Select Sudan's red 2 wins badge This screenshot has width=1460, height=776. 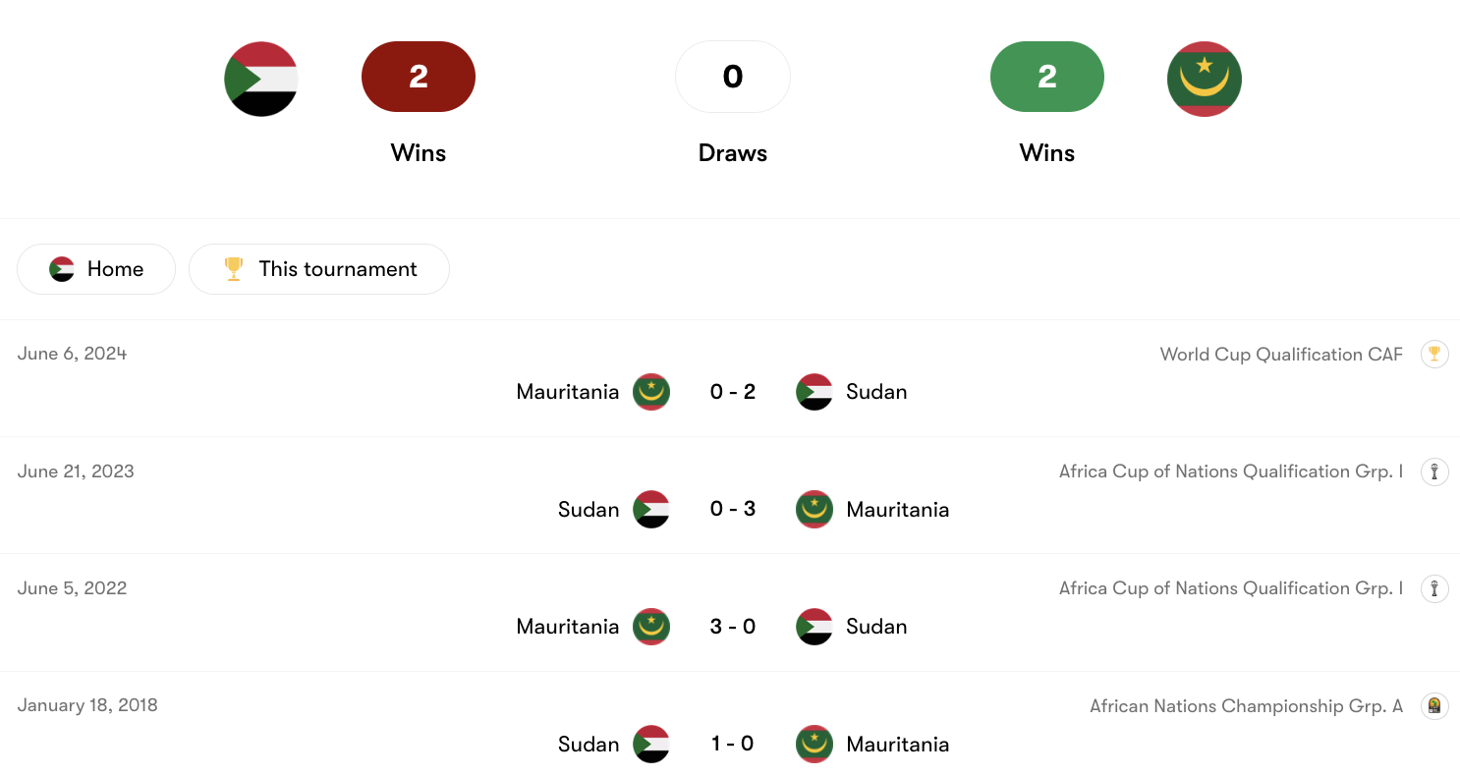419,77
